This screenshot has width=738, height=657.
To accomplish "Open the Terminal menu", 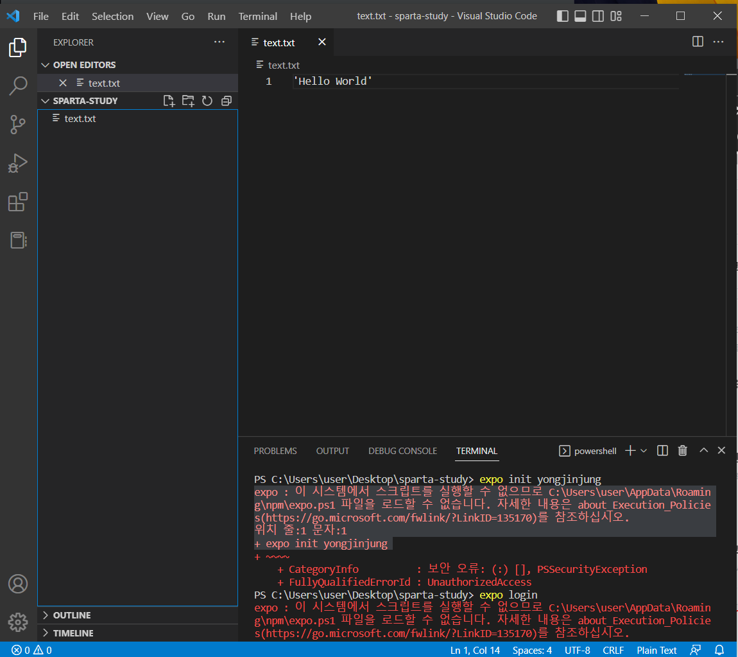I will click(x=258, y=16).
